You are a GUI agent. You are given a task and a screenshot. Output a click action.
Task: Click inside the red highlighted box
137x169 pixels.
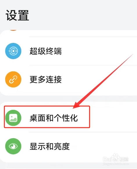click(47, 117)
